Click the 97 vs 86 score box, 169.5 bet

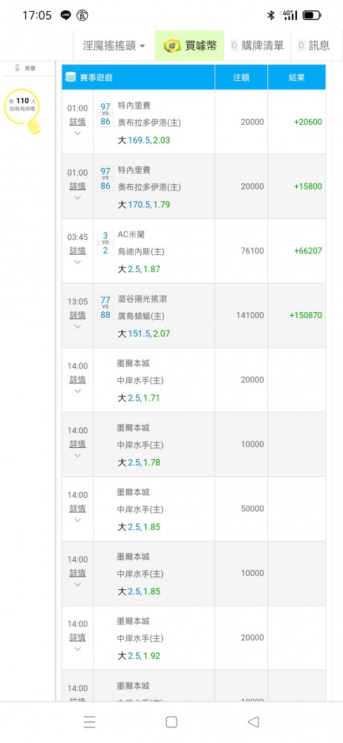105,114
